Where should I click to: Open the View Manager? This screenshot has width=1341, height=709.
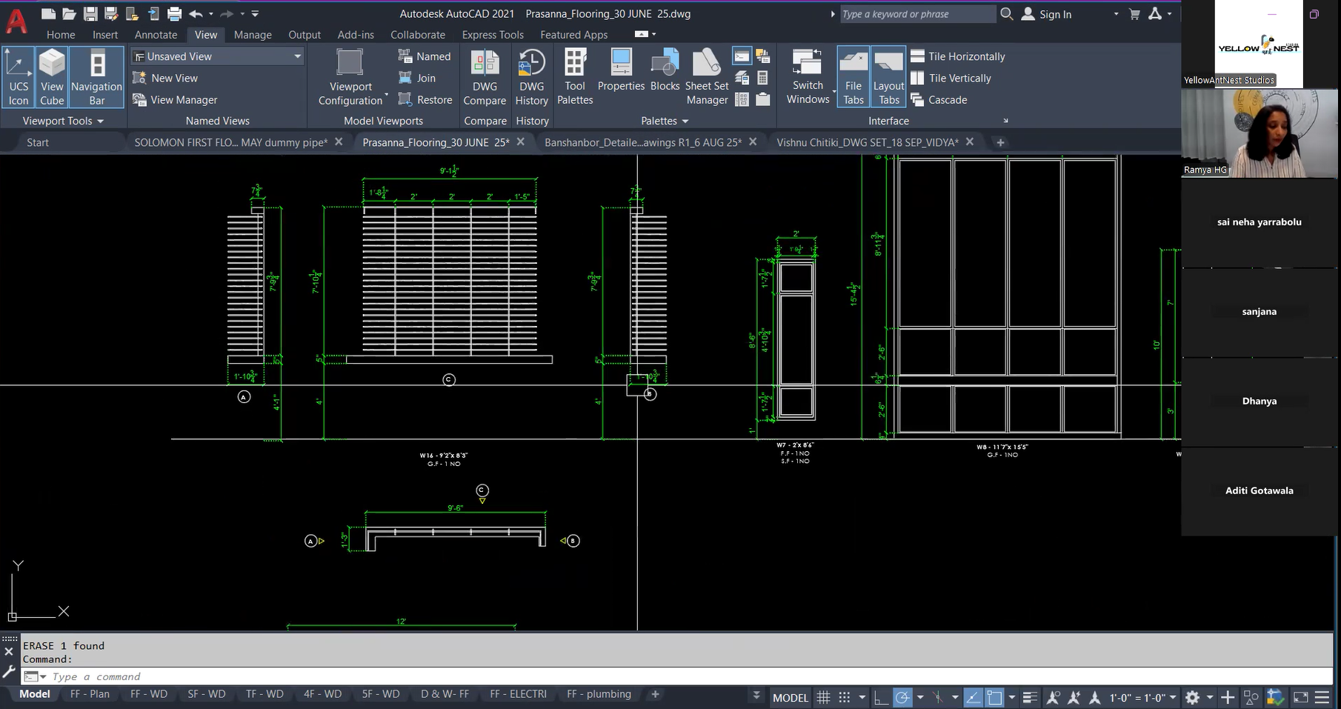tap(176, 100)
